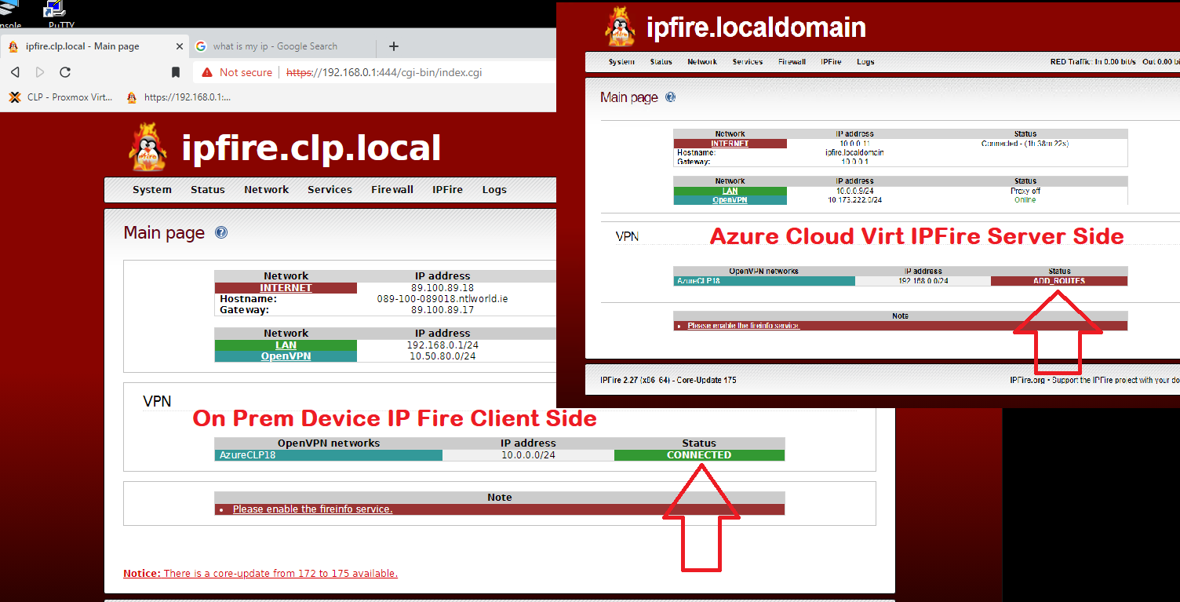Viewport: 1180px width, 602px height.
Task: Open the System menu on ipfire.localdomain
Action: [x=621, y=62]
